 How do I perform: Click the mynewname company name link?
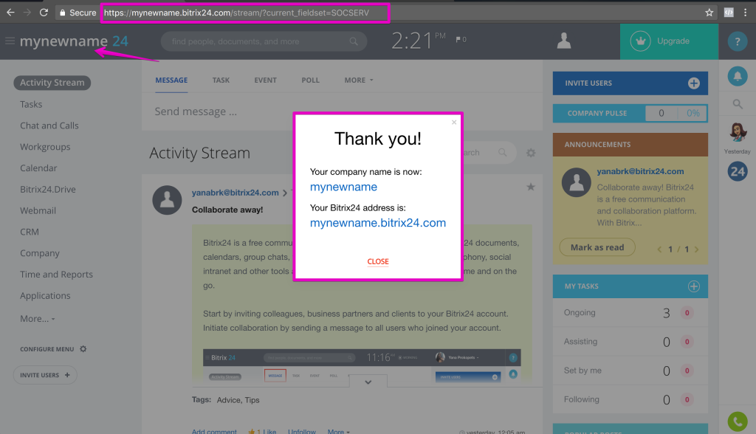point(343,187)
